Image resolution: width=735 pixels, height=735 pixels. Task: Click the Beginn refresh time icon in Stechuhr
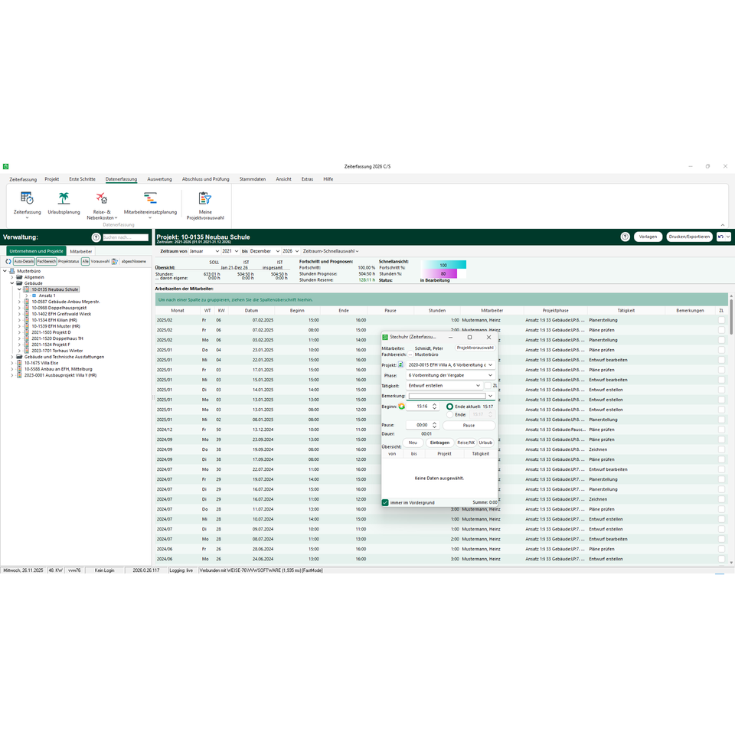tap(401, 407)
